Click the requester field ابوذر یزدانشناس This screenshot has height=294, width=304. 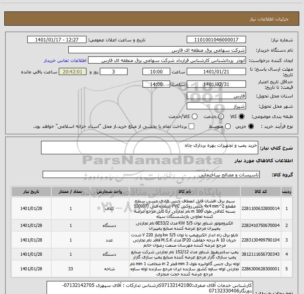[x=167, y=60]
